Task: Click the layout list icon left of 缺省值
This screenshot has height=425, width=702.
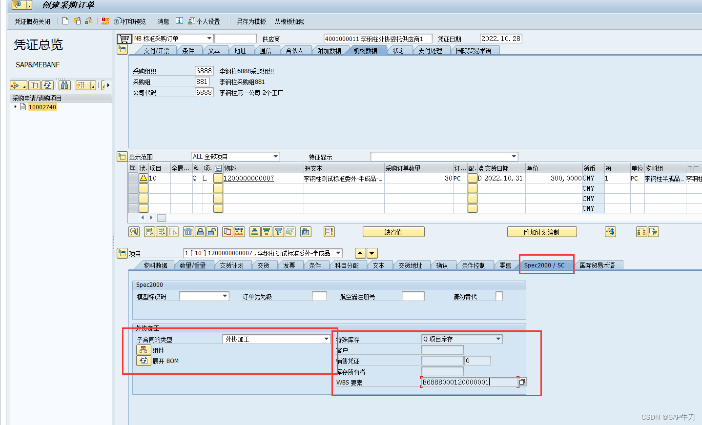Action: click(x=329, y=232)
